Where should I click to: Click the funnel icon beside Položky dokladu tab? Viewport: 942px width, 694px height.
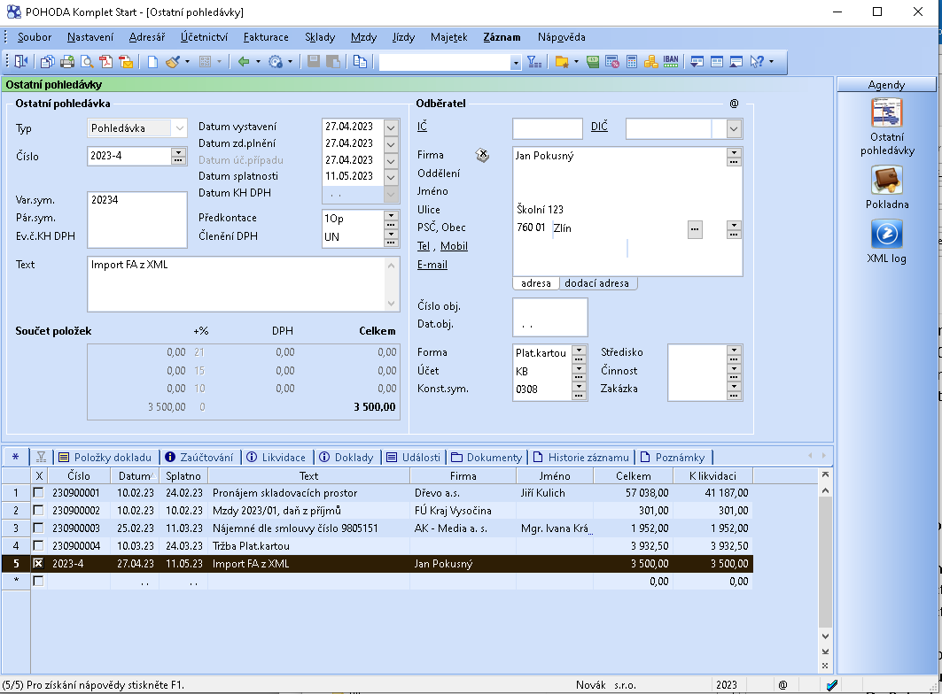tap(41, 458)
